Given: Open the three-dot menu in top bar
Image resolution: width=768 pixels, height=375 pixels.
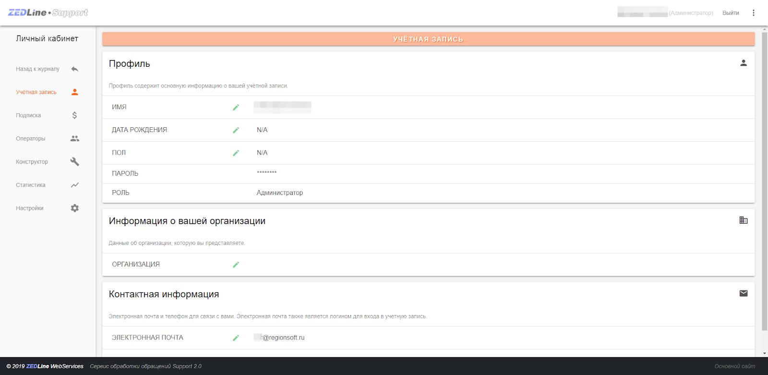Looking at the screenshot, I should (754, 13).
